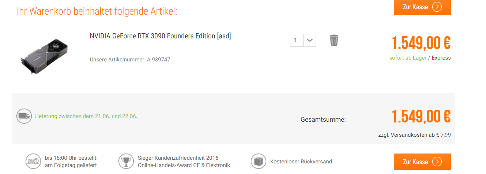Image resolution: width=486 pixels, height=174 pixels.
Task: Click the Express shipping label
Action: pos(441,58)
